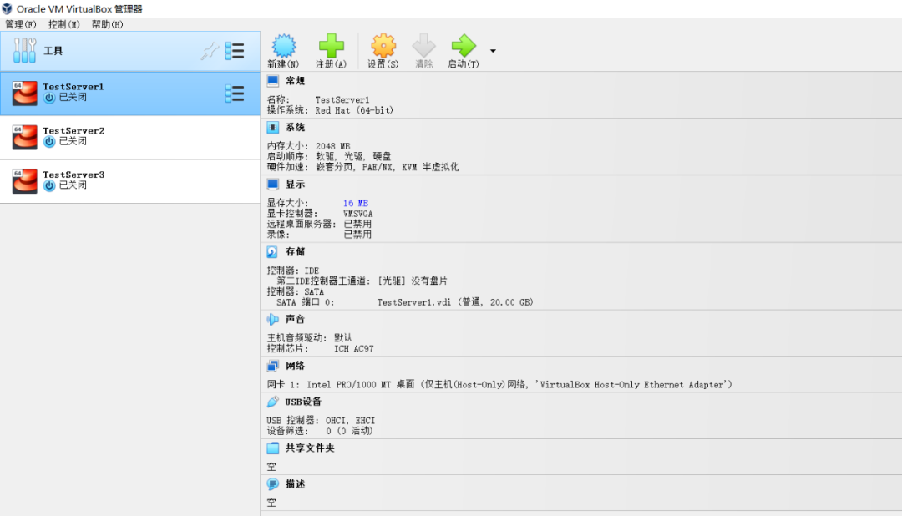Viewport: 902px width, 516px height.
Task: Click the green plus Register (注册) icon
Action: point(332,45)
